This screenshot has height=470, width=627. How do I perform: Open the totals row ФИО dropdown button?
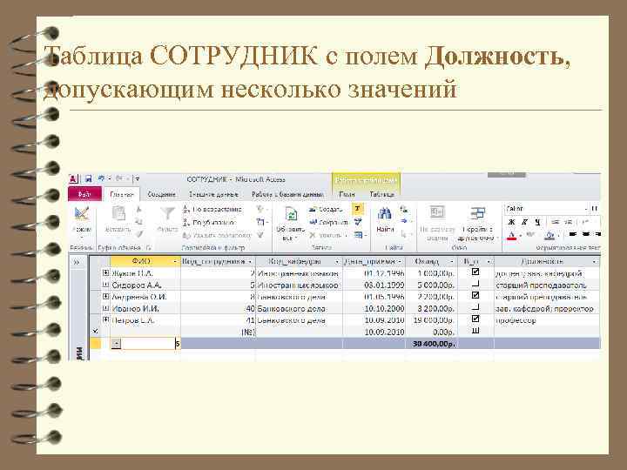tap(116, 344)
